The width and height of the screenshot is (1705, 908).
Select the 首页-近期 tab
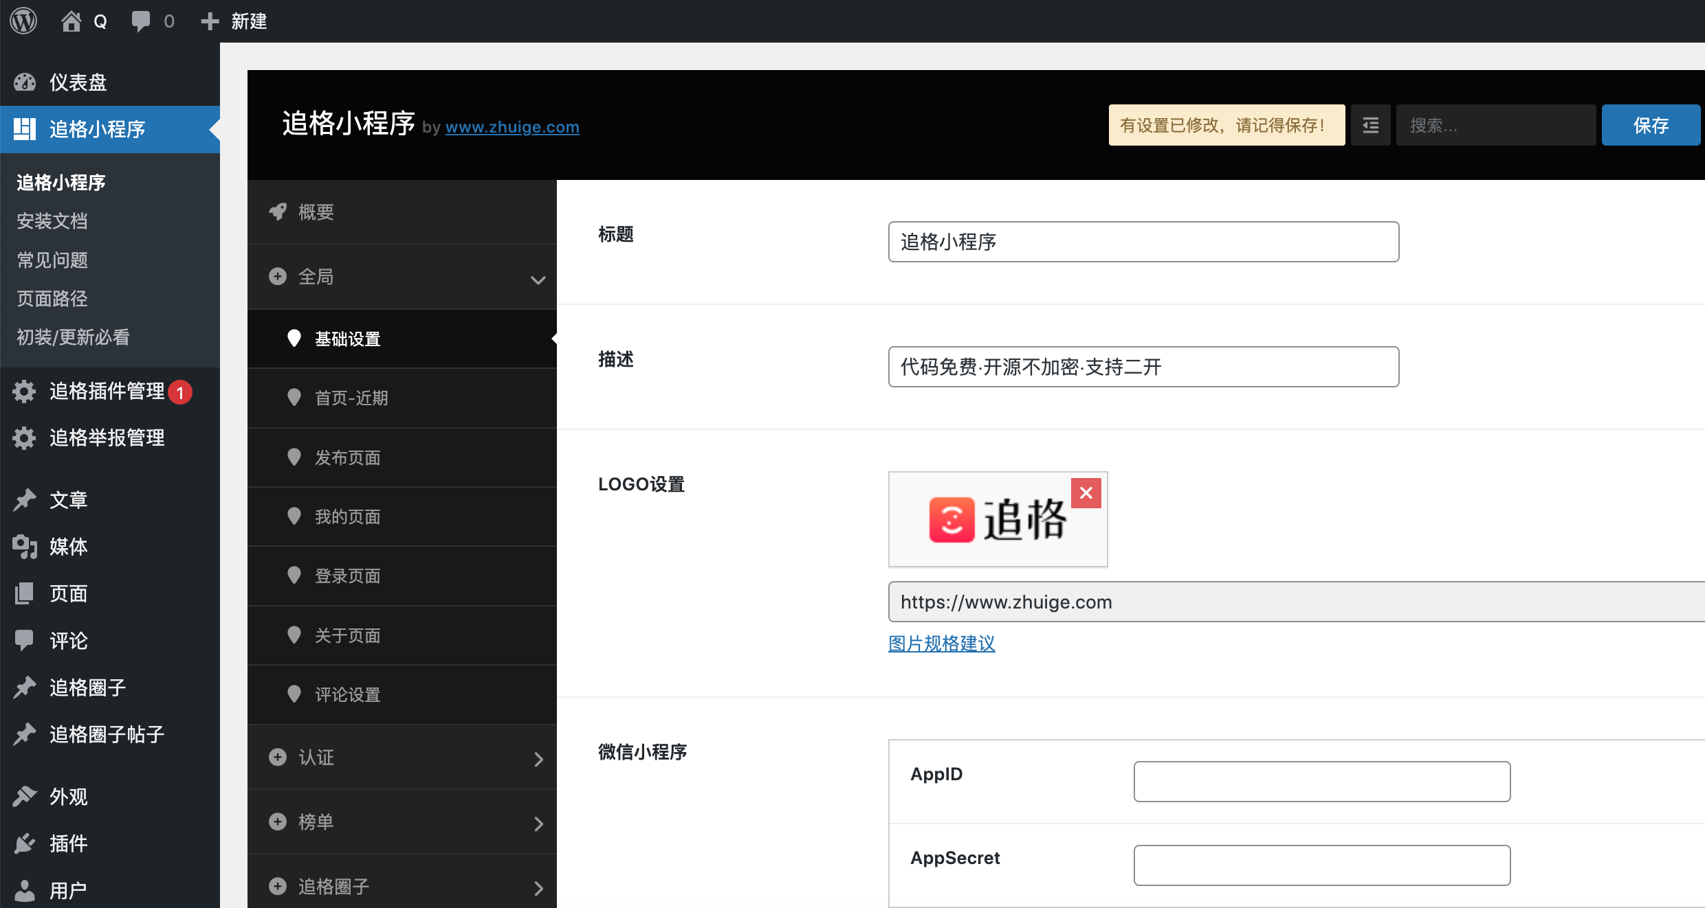(x=402, y=398)
